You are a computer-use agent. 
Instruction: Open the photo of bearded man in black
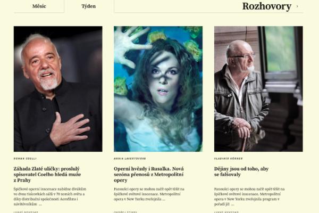point(58,89)
